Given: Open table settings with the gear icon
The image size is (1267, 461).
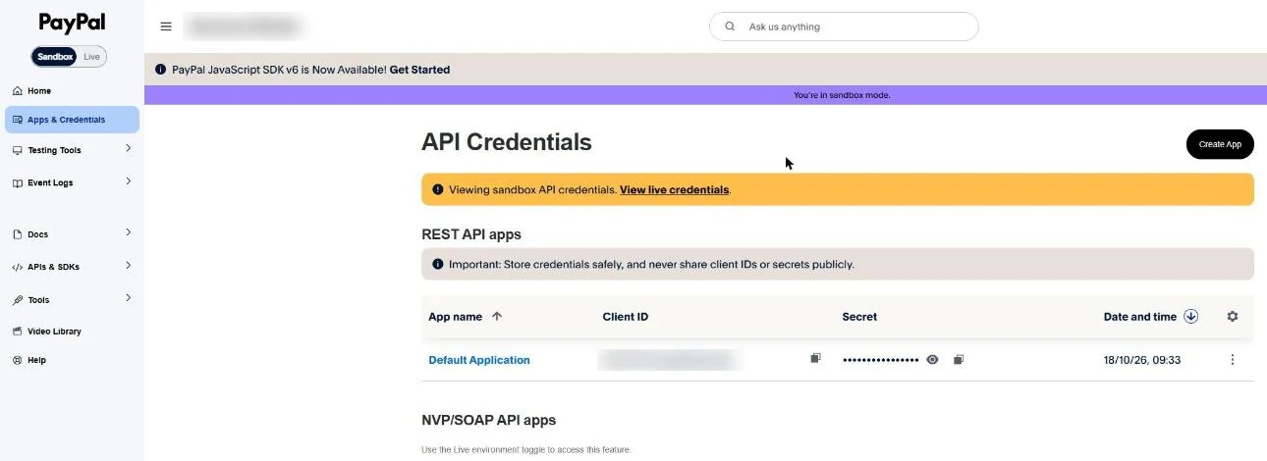Looking at the screenshot, I should pos(1233,317).
